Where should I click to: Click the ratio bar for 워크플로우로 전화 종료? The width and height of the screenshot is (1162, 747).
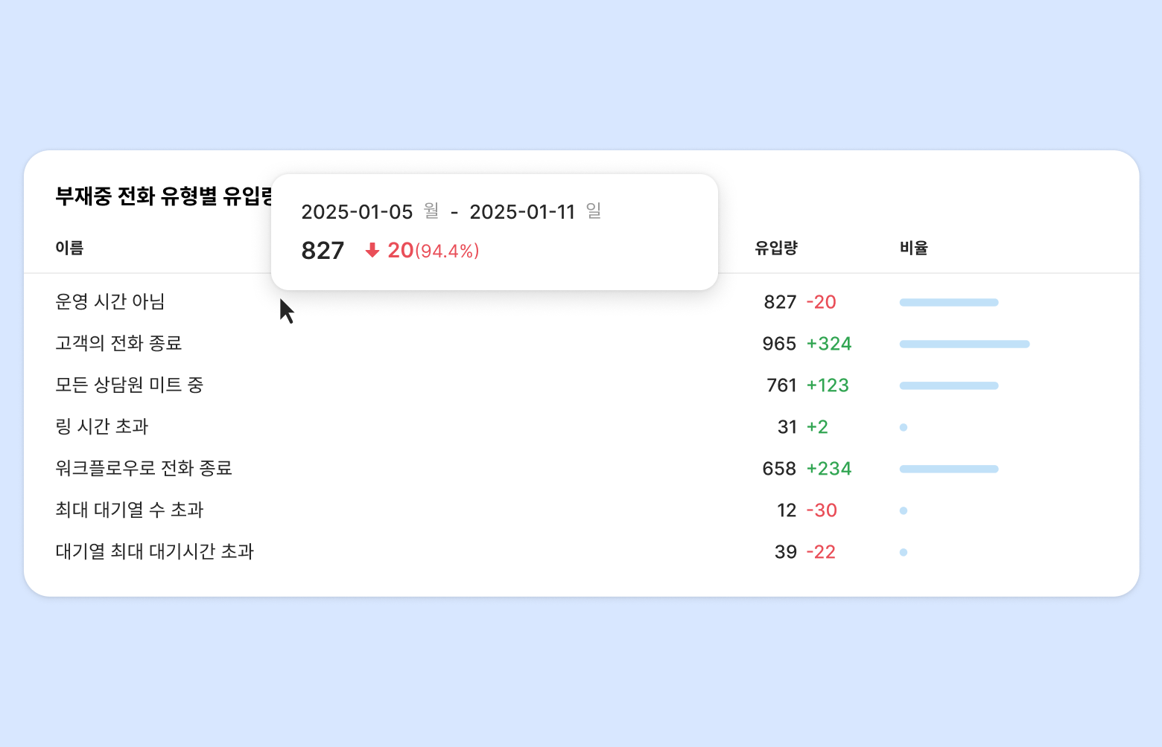(948, 469)
